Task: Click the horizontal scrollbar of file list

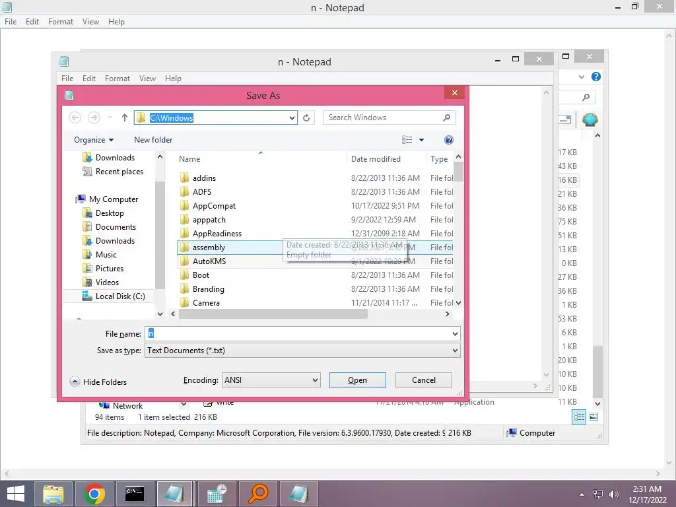Action: [273, 314]
